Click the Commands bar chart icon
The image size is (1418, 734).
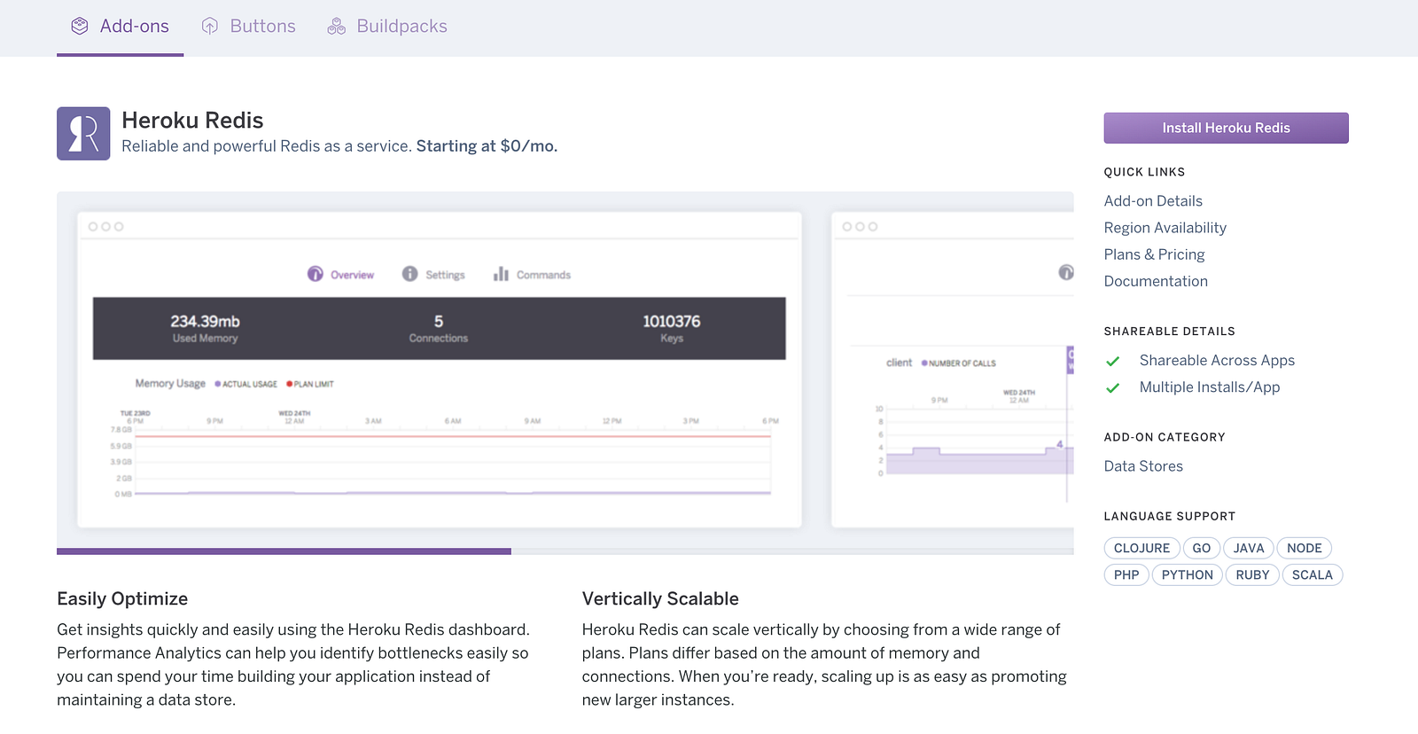501,274
